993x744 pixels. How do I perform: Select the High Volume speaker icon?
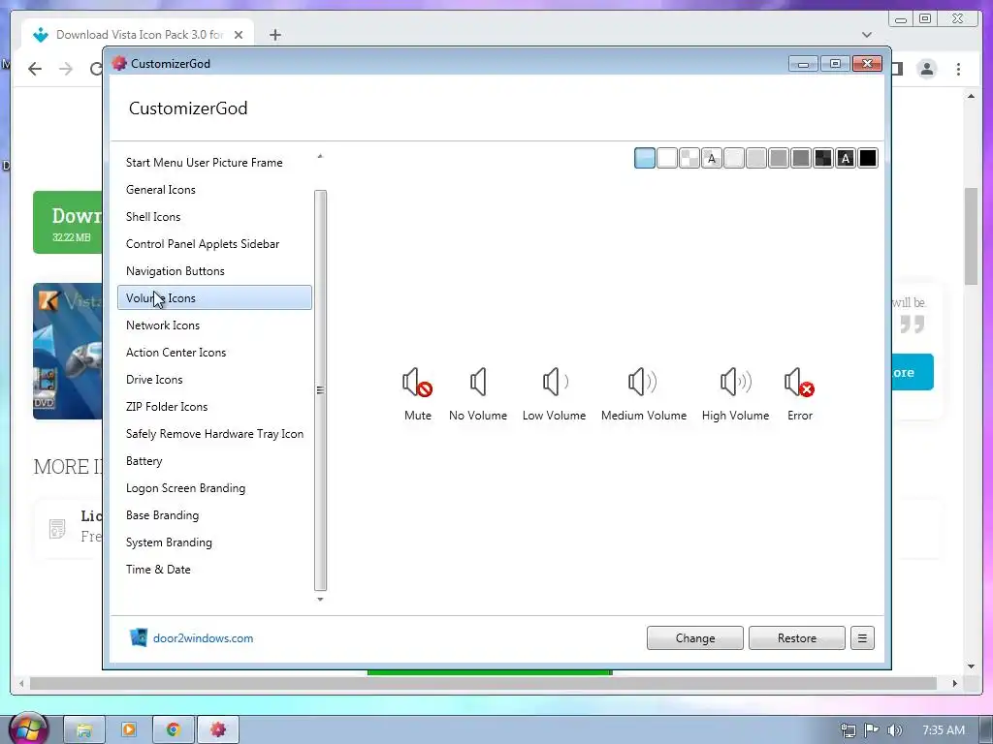coord(735,382)
